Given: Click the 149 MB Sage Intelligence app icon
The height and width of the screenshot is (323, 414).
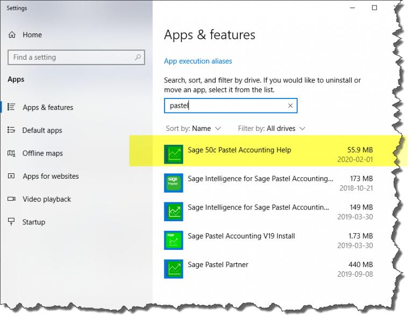Looking at the screenshot, I should click(174, 212).
